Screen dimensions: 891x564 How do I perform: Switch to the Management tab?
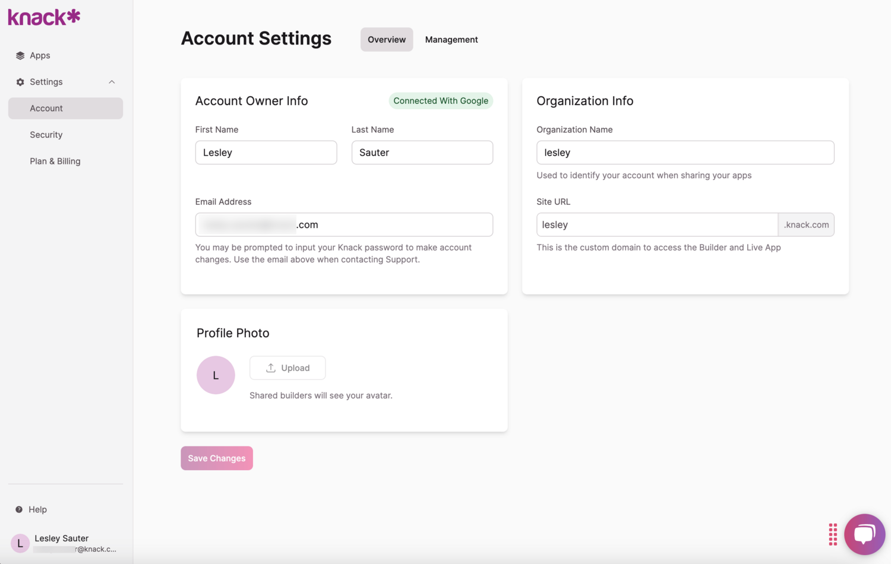451,40
